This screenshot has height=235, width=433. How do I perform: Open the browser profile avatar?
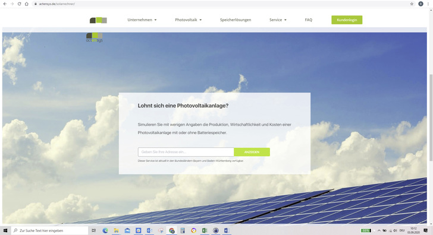point(421,4)
